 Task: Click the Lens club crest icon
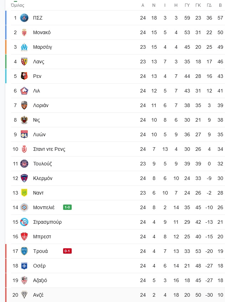24,62
